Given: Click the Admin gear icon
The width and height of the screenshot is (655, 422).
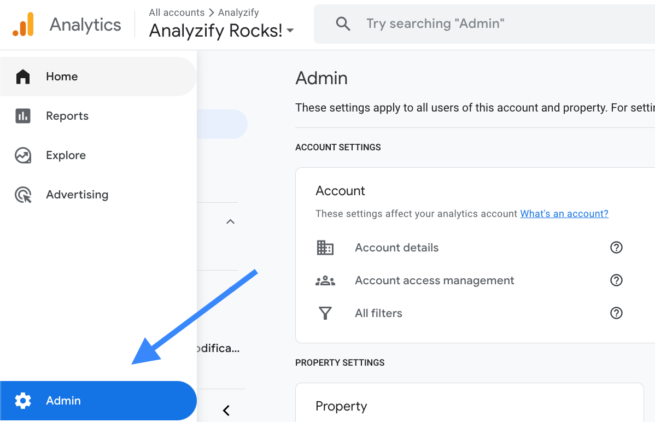Looking at the screenshot, I should (23, 400).
